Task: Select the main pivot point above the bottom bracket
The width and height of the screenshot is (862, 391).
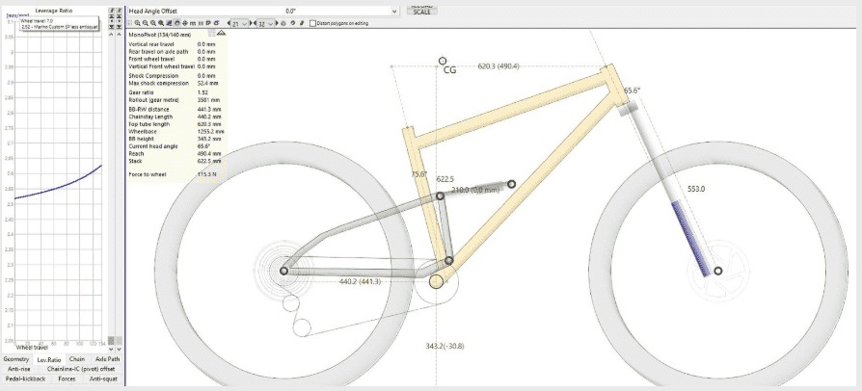Action: point(449,260)
